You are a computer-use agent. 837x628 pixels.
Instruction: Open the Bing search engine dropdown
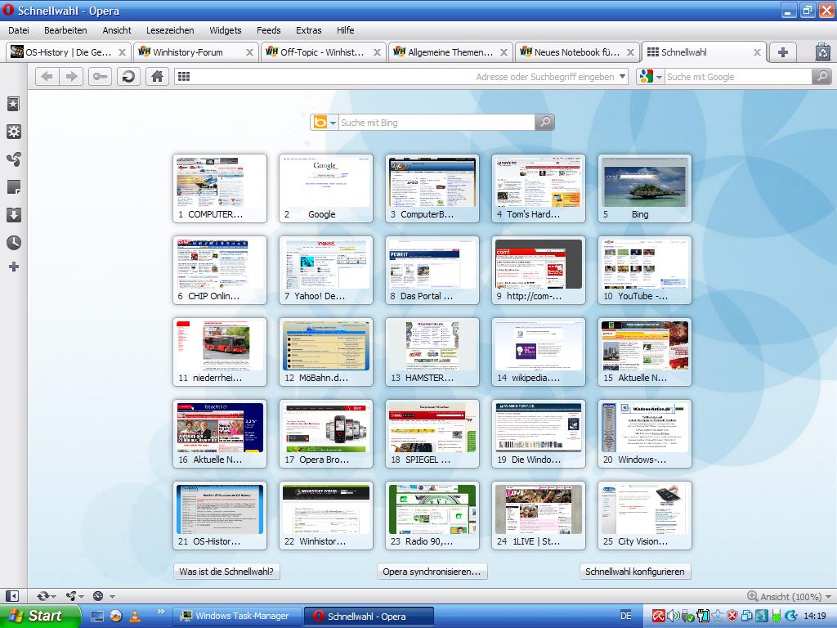coord(325,123)
